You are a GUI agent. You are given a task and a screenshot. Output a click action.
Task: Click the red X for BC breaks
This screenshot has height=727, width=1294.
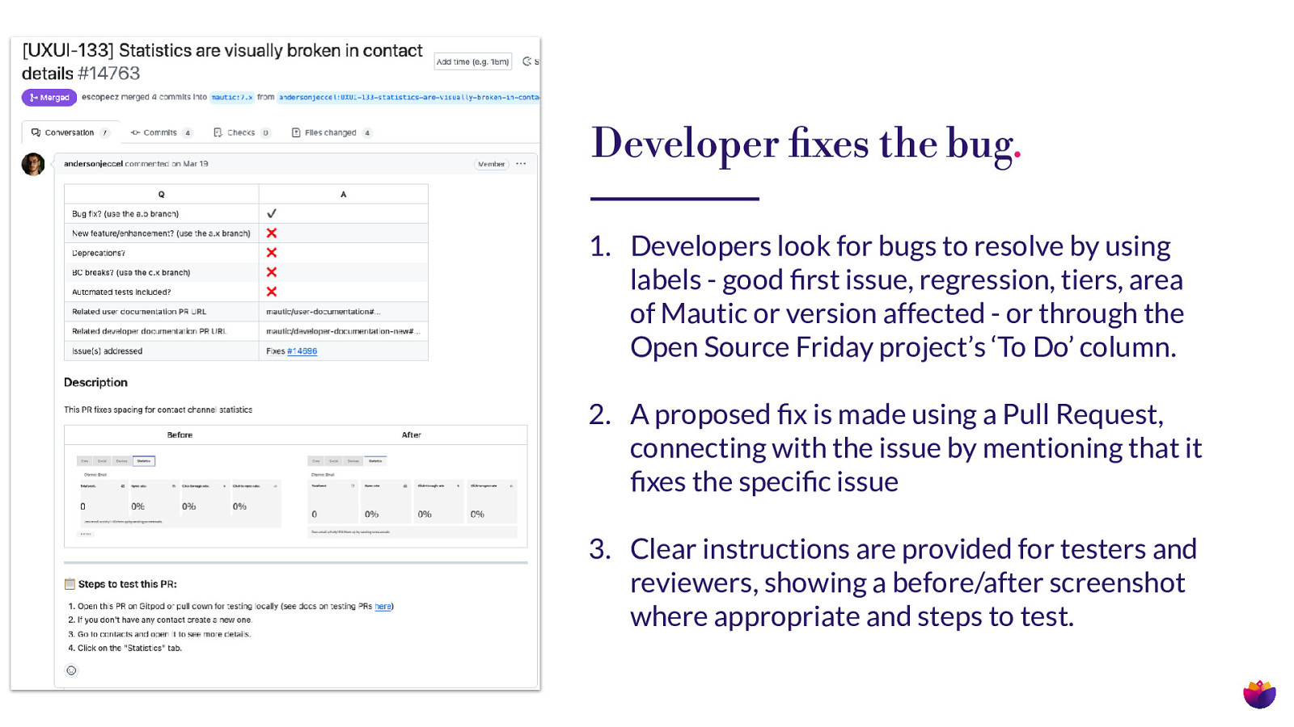tap(272, 272)
